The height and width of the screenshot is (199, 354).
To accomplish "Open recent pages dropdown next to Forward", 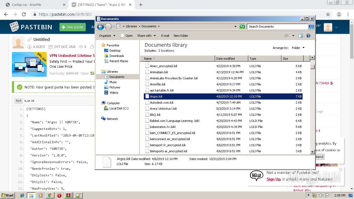I will pos(113,27).
